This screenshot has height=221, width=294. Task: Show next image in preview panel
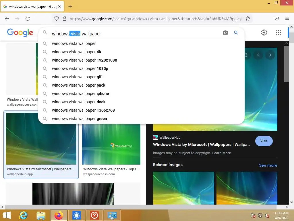(270, 55)
